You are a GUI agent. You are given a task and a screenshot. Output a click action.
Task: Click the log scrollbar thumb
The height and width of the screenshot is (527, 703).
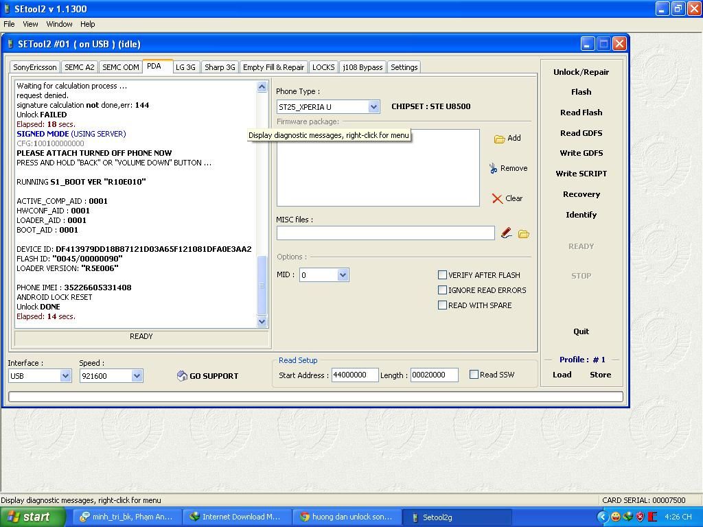[x=262, y=285]
